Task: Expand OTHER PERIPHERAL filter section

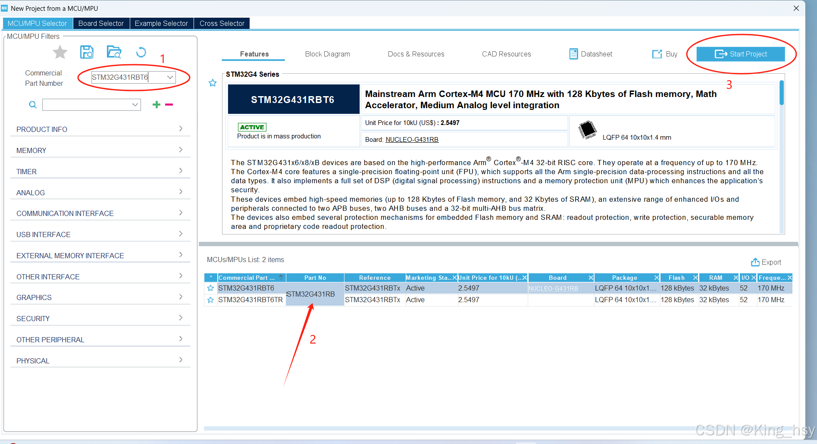Action: pos(100,339)
